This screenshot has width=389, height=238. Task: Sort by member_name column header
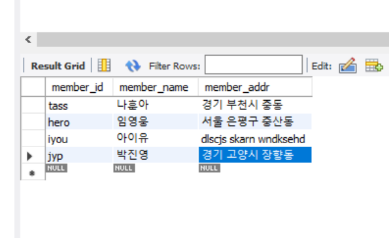[x=156, y=87]
